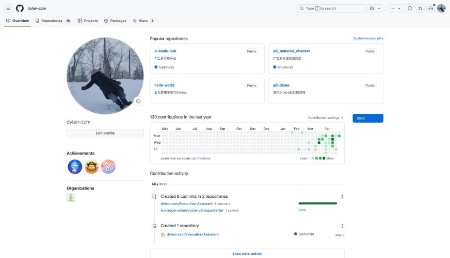Viewport: 450px width, 258px height.
Task: Click the GitHub Octocat logo
Action: click(20, 8)
